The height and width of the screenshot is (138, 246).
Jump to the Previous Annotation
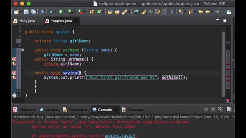(190, 12)
